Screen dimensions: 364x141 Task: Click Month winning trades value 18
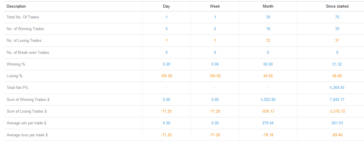[268, 29]
